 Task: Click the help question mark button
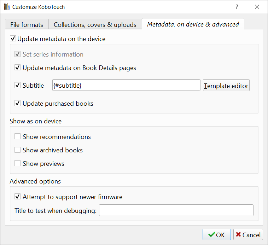pos(237,7)
